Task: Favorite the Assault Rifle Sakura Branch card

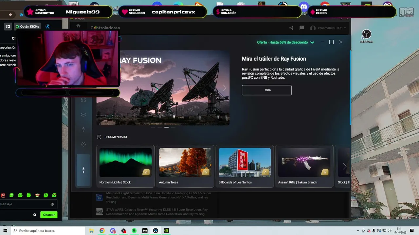Action: point(325,172)
